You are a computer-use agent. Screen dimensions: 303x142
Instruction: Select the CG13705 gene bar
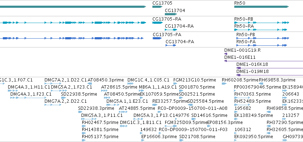[x=157, y=7]
